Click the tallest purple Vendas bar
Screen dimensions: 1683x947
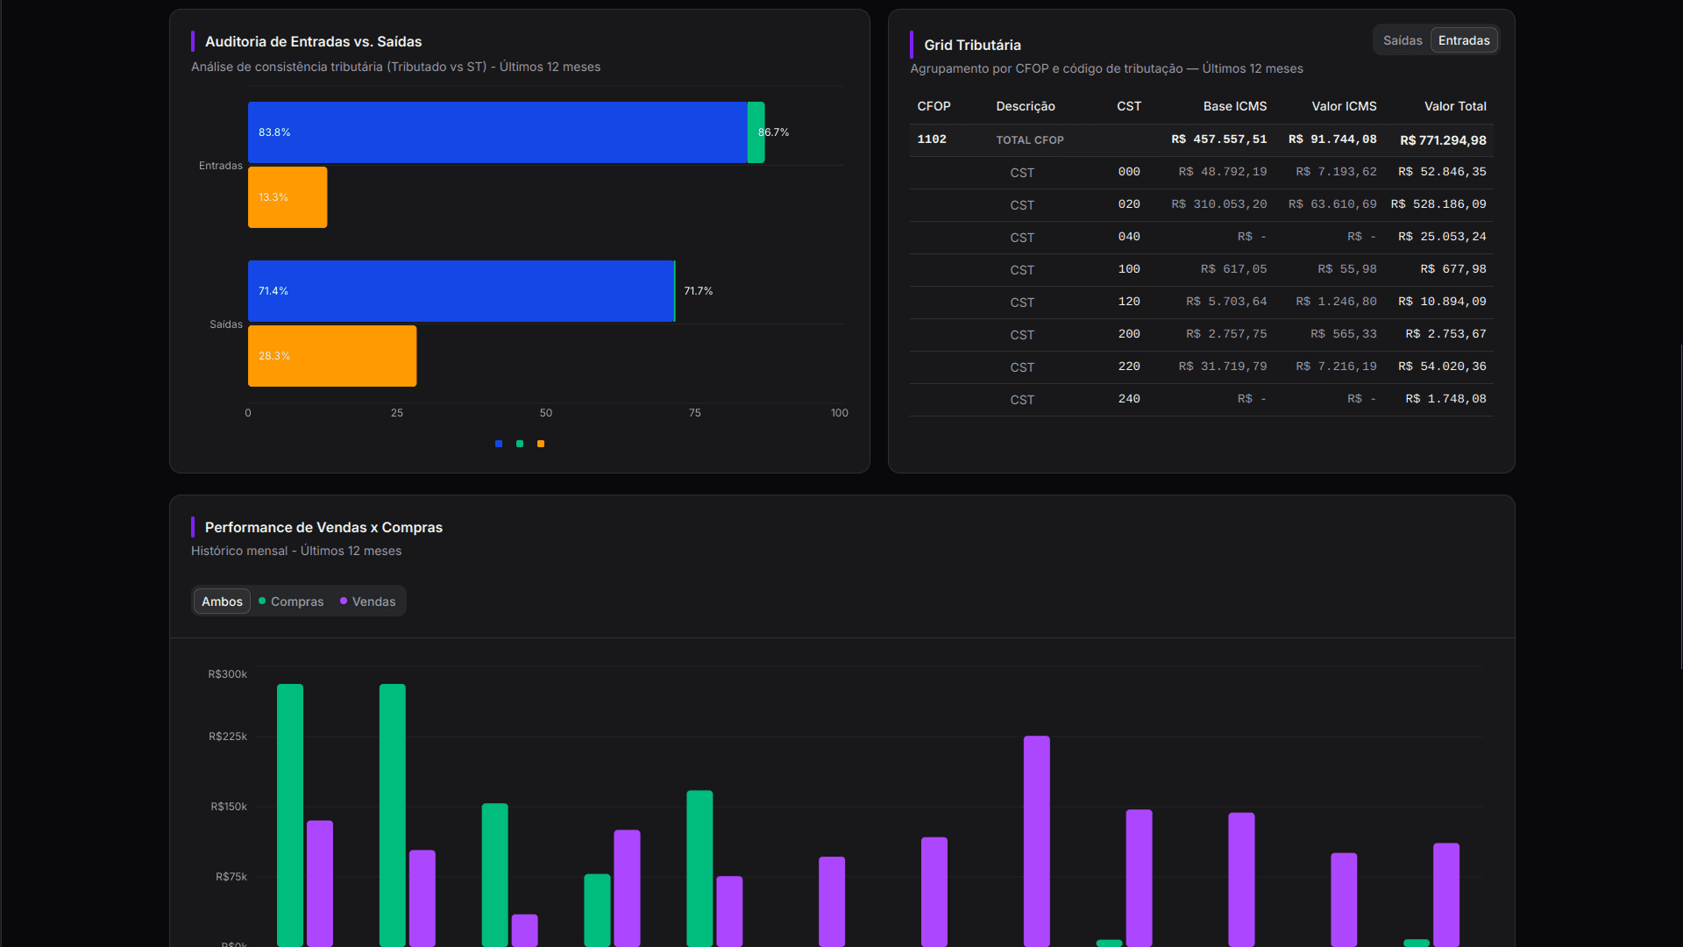coord(1036,841)
